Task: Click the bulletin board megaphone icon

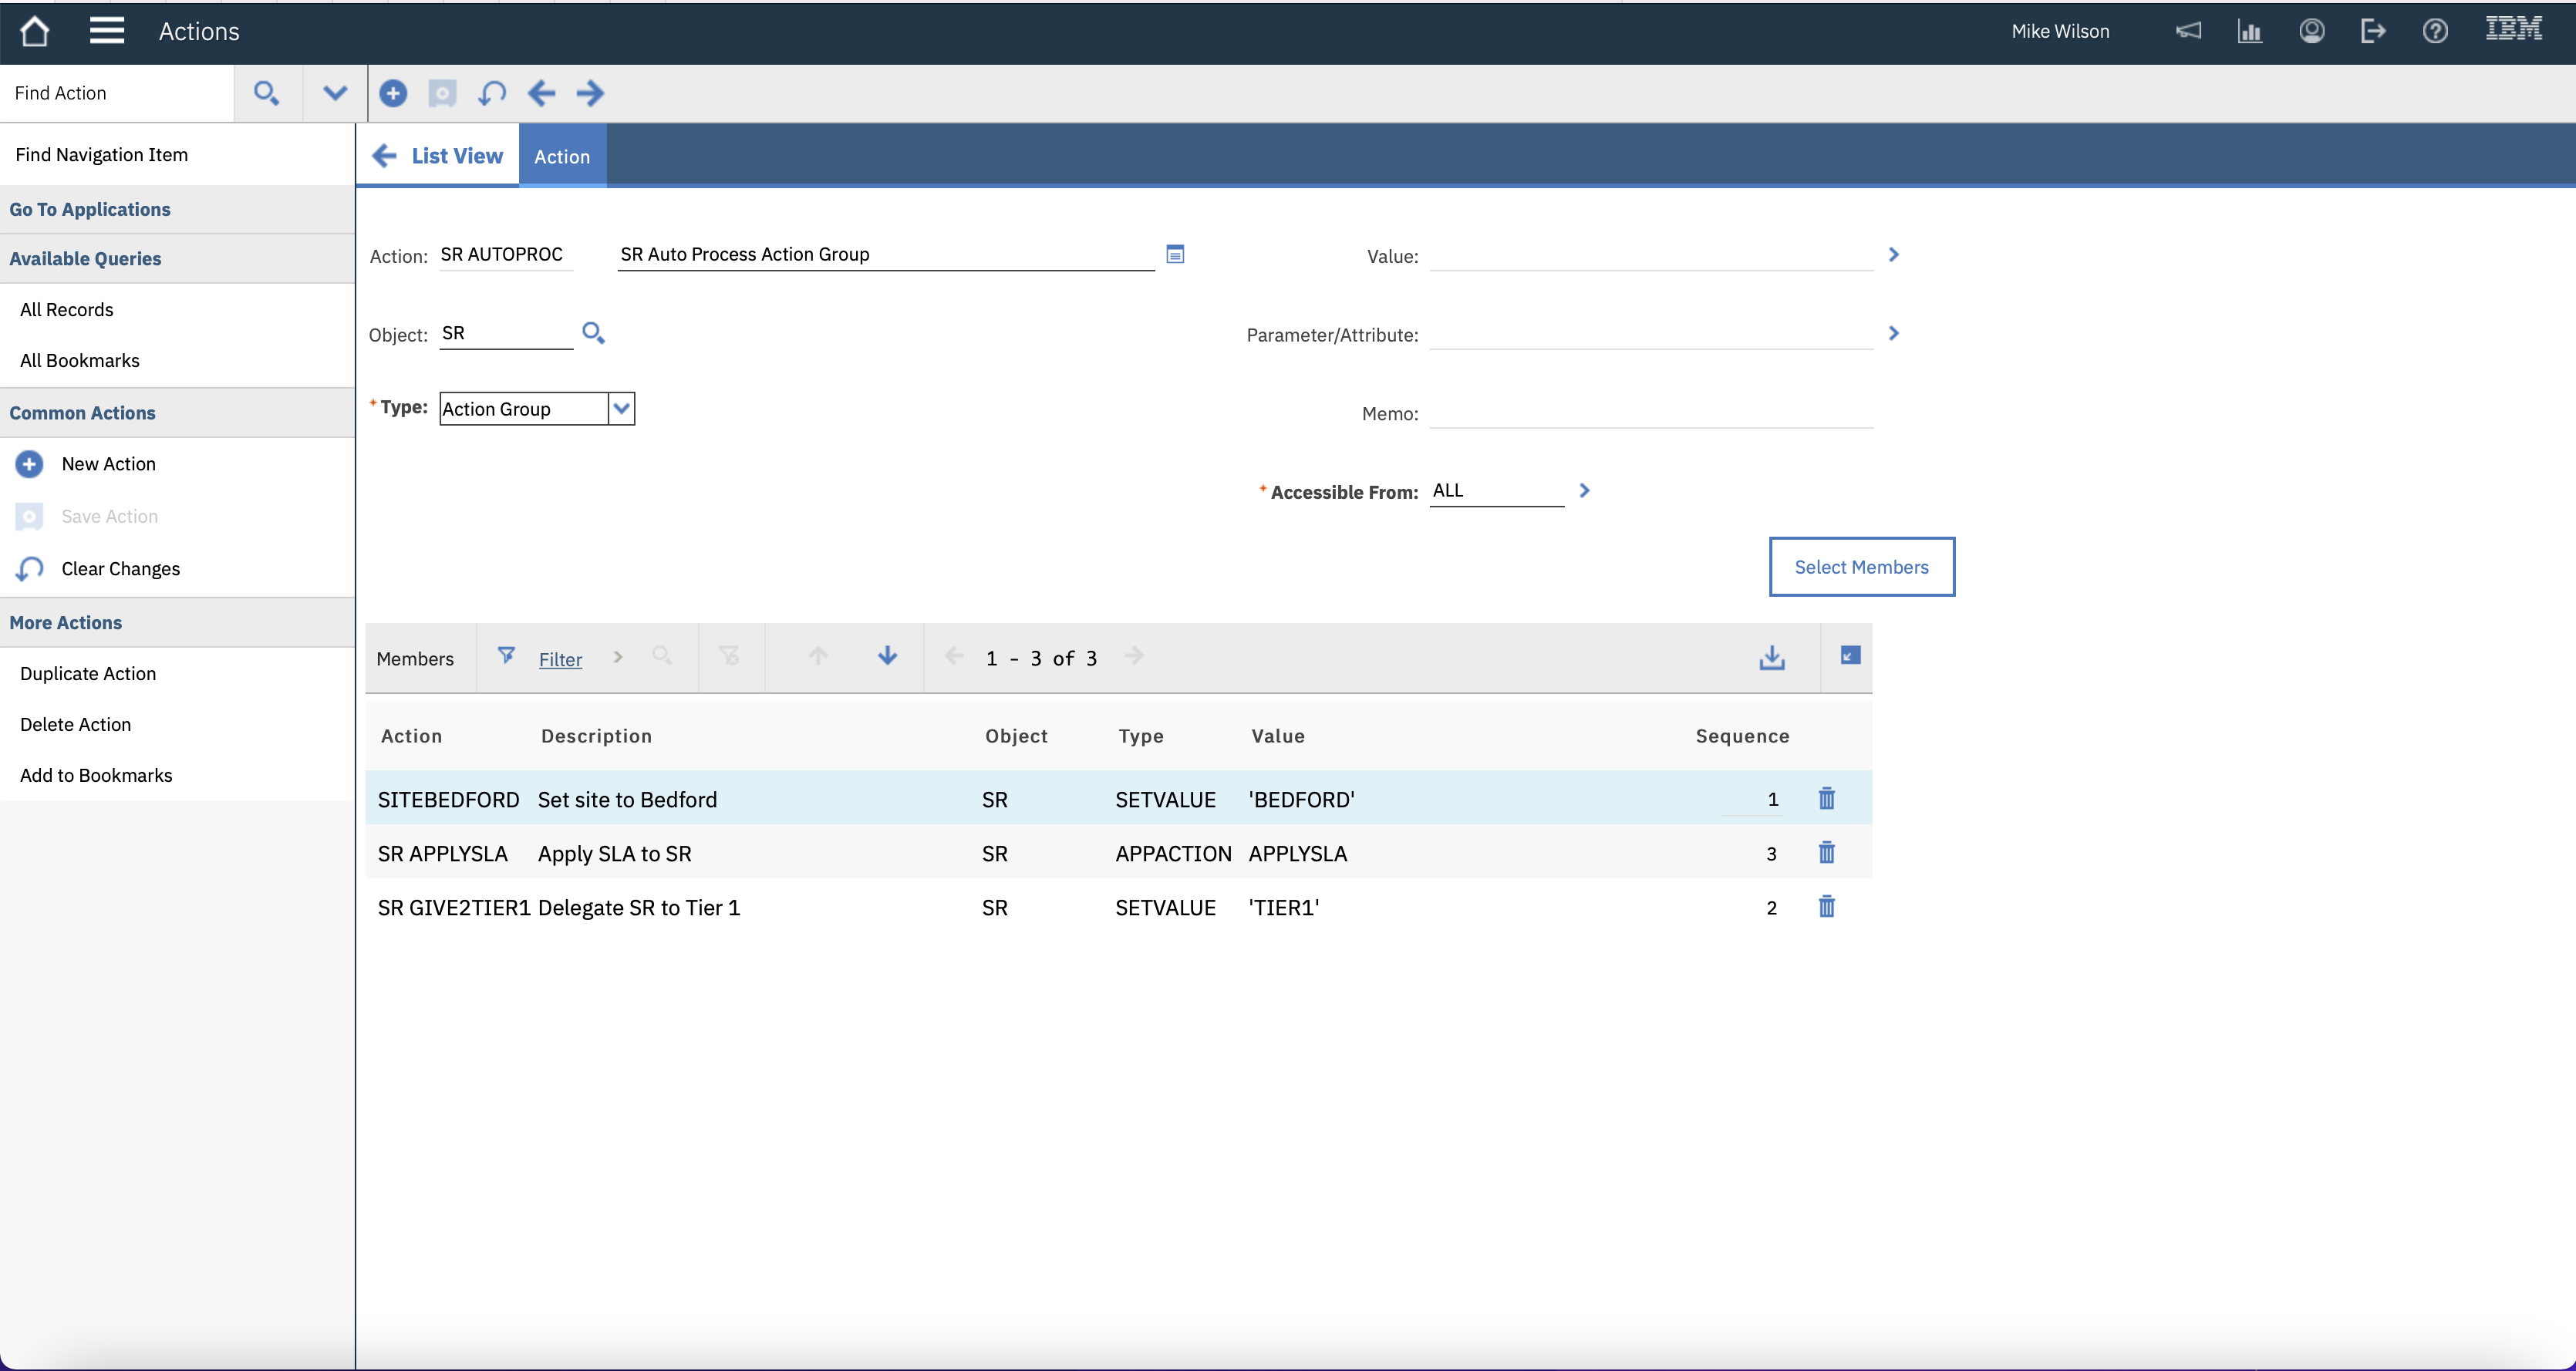Action: [2188, 31]
